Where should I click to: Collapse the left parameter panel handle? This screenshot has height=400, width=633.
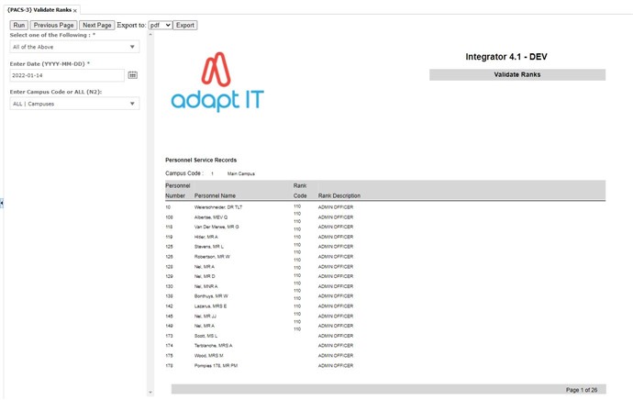coord(2,203)
